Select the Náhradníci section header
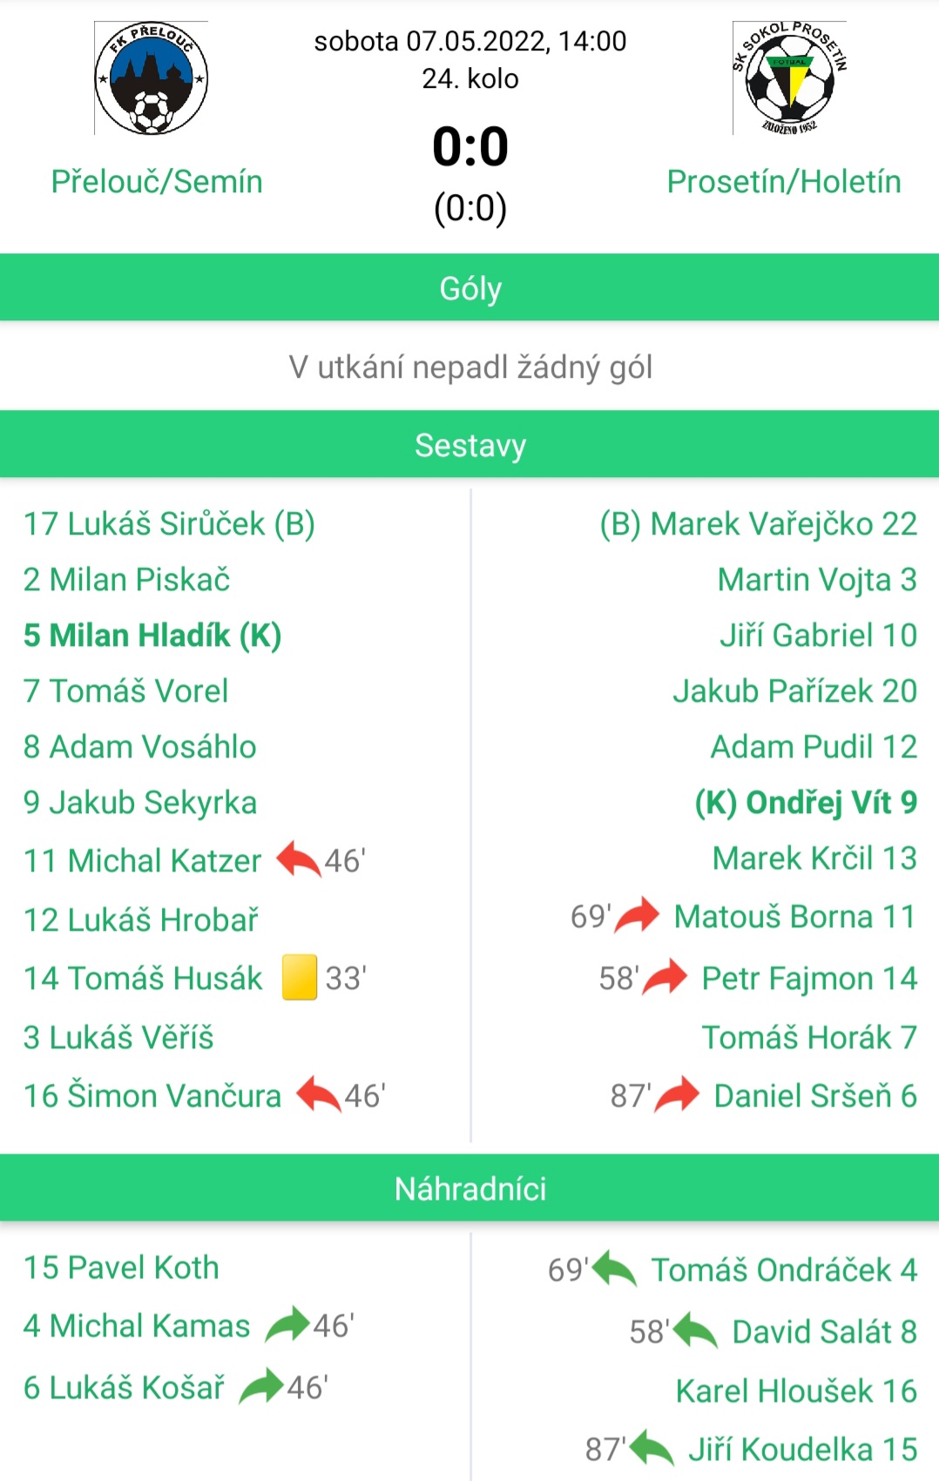 pos(469,1188)
